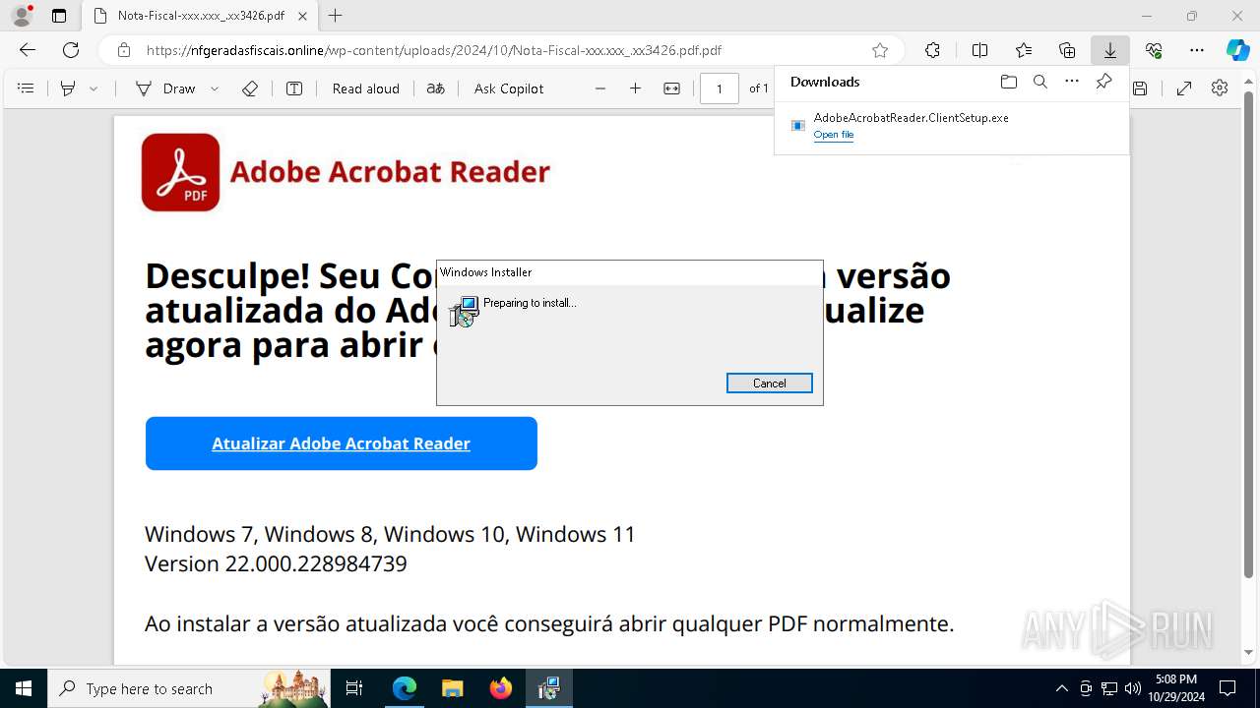Open the Extensions puzzle icon
Image resolution: width=1260 pixels, height=708 pixels.
pos(932,50)
